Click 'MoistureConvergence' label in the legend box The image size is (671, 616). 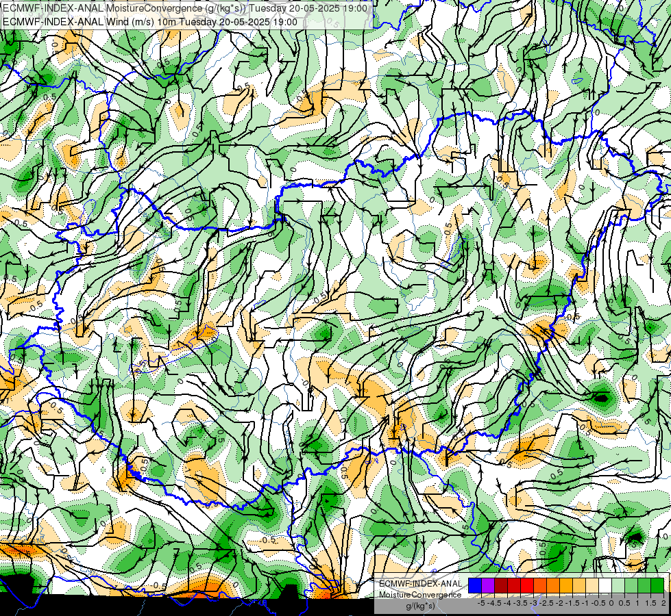point(420,595)
